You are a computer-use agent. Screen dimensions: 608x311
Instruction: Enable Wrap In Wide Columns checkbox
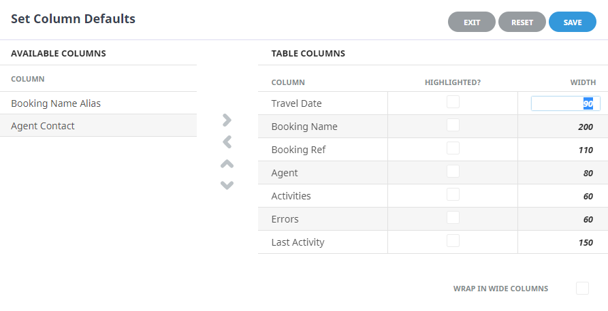point(582,289)
